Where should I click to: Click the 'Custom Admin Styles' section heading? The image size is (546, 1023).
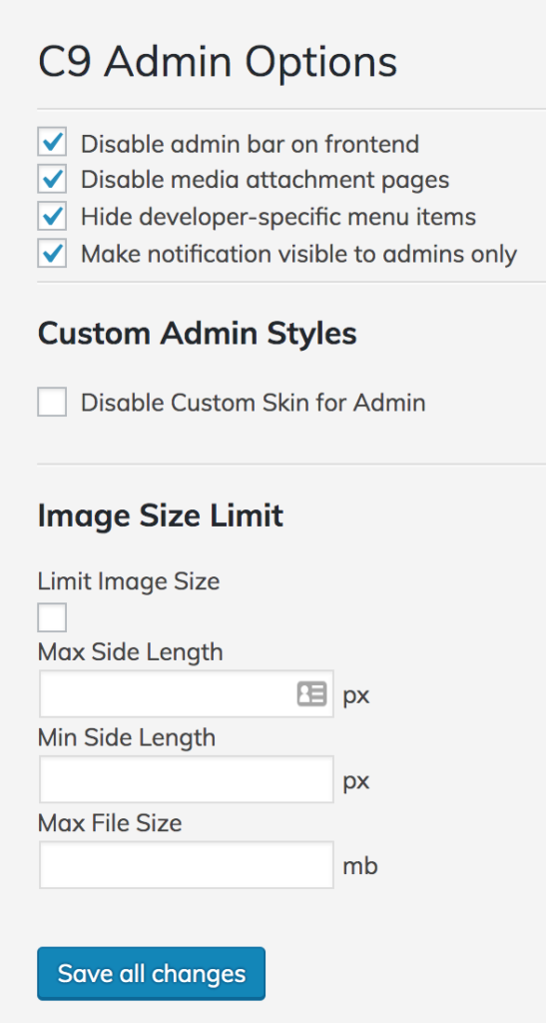198,334
